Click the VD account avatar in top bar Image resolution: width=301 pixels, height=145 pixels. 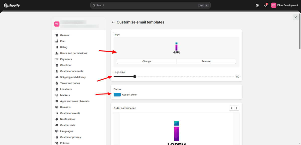pyautogui.click(x=274, y=5)
